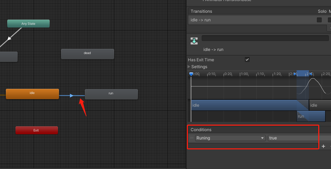Click the condition row drag handle
Image resolution: width=331 pixels, height=169 pixels.
pos(192,138)
